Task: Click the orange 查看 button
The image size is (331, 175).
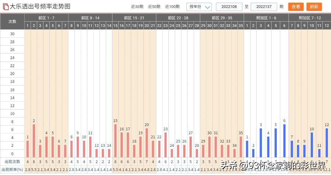Action: click(296, 7)
